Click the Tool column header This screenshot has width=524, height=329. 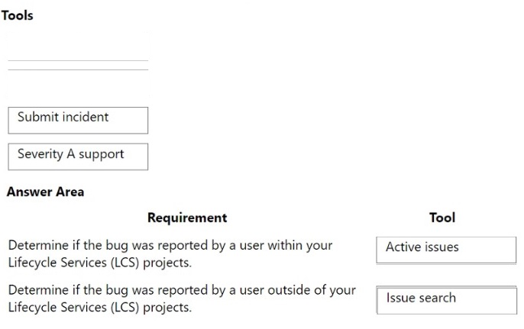(442, 218)
